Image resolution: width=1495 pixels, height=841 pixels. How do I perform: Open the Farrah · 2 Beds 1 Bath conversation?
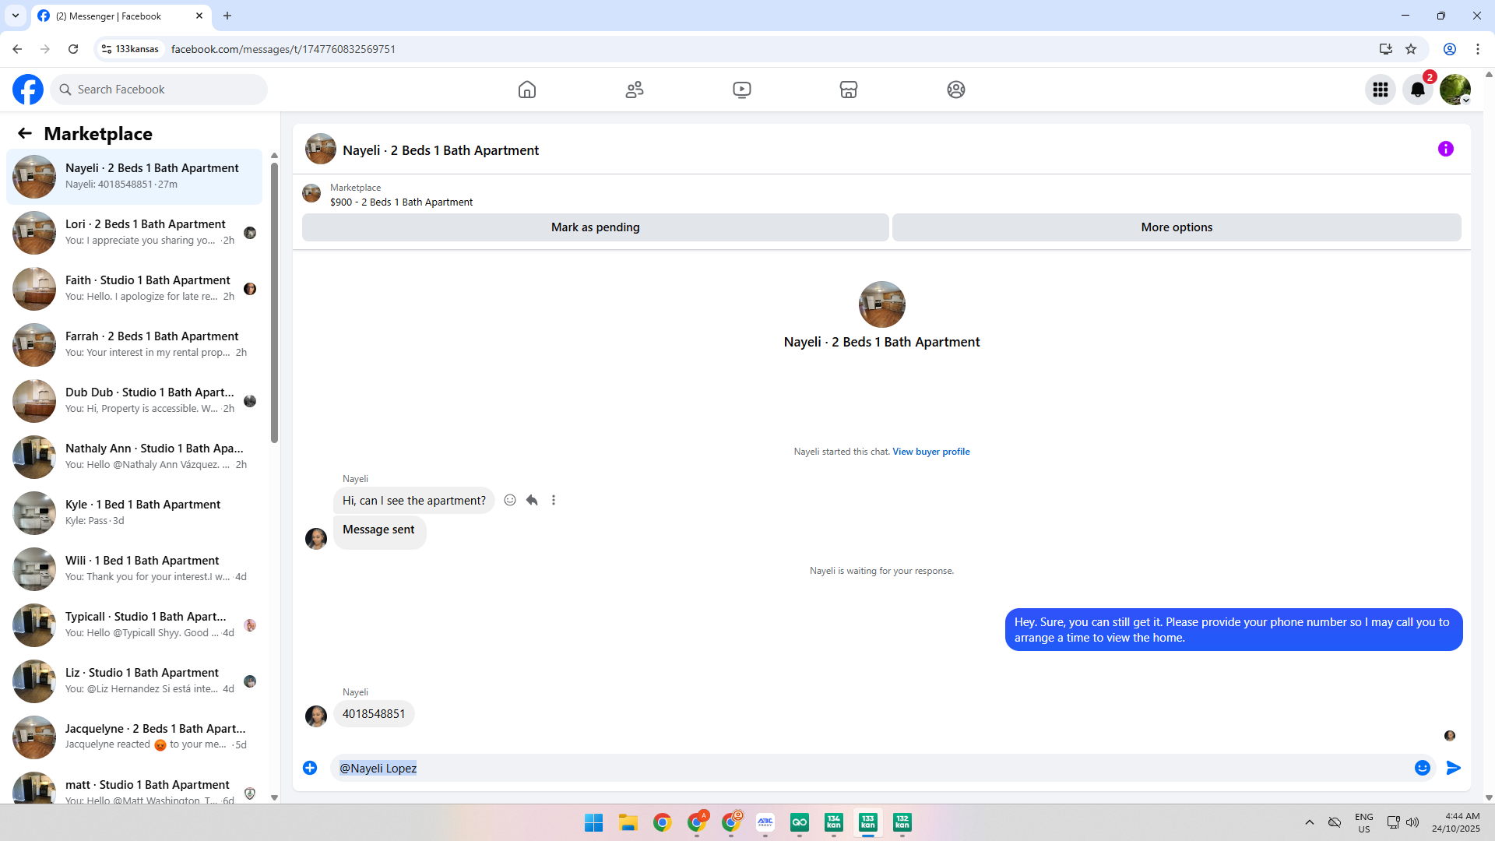click(135, 345)
